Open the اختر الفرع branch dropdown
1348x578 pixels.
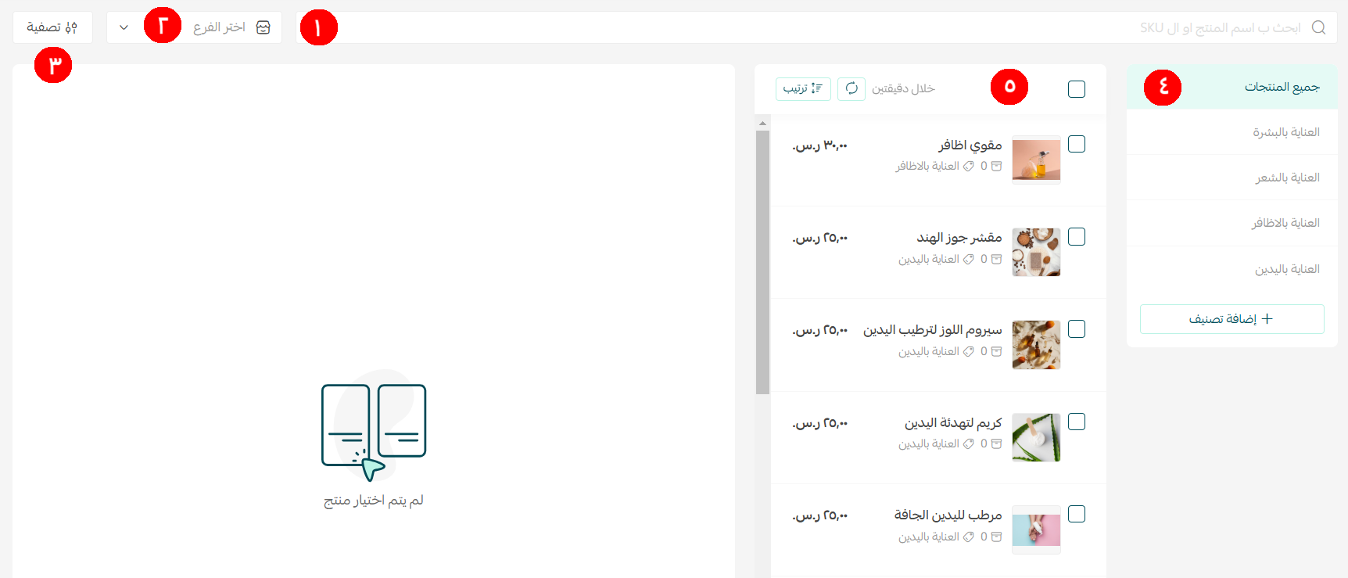(194, 27)
